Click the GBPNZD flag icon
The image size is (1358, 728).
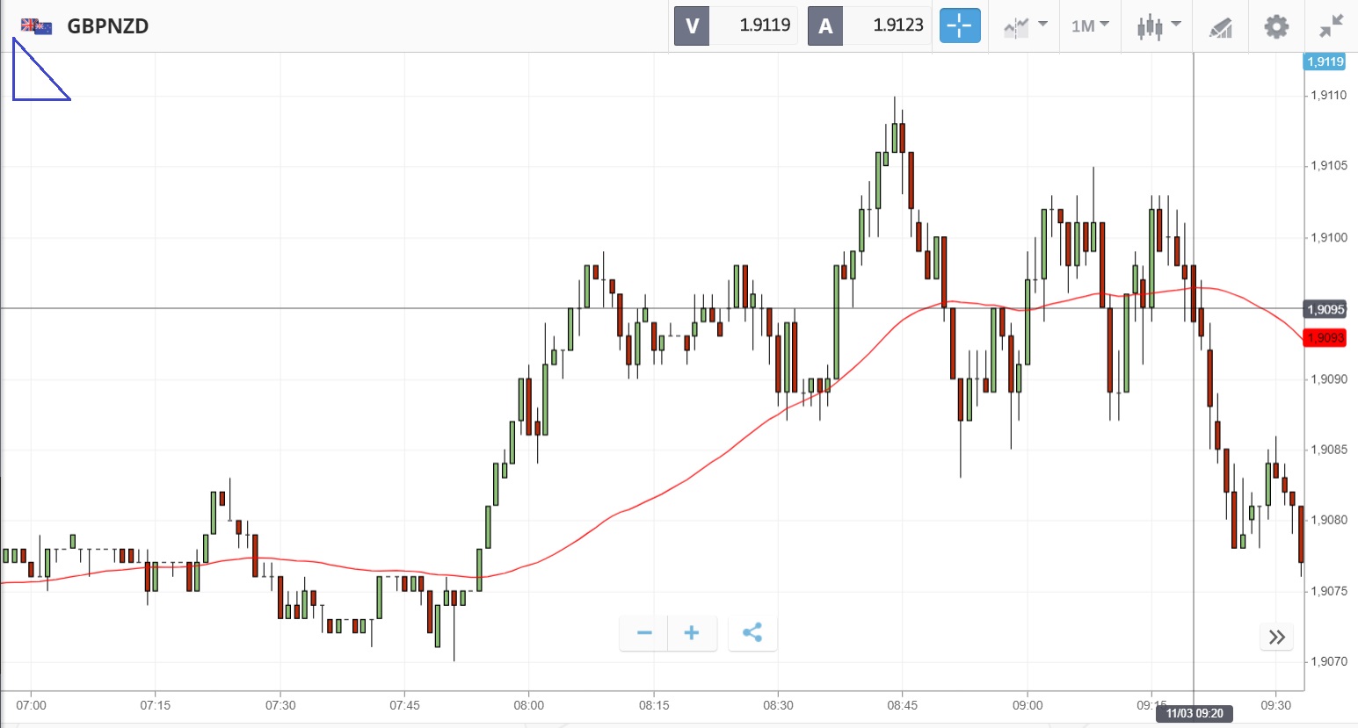[x=37, y=26]
